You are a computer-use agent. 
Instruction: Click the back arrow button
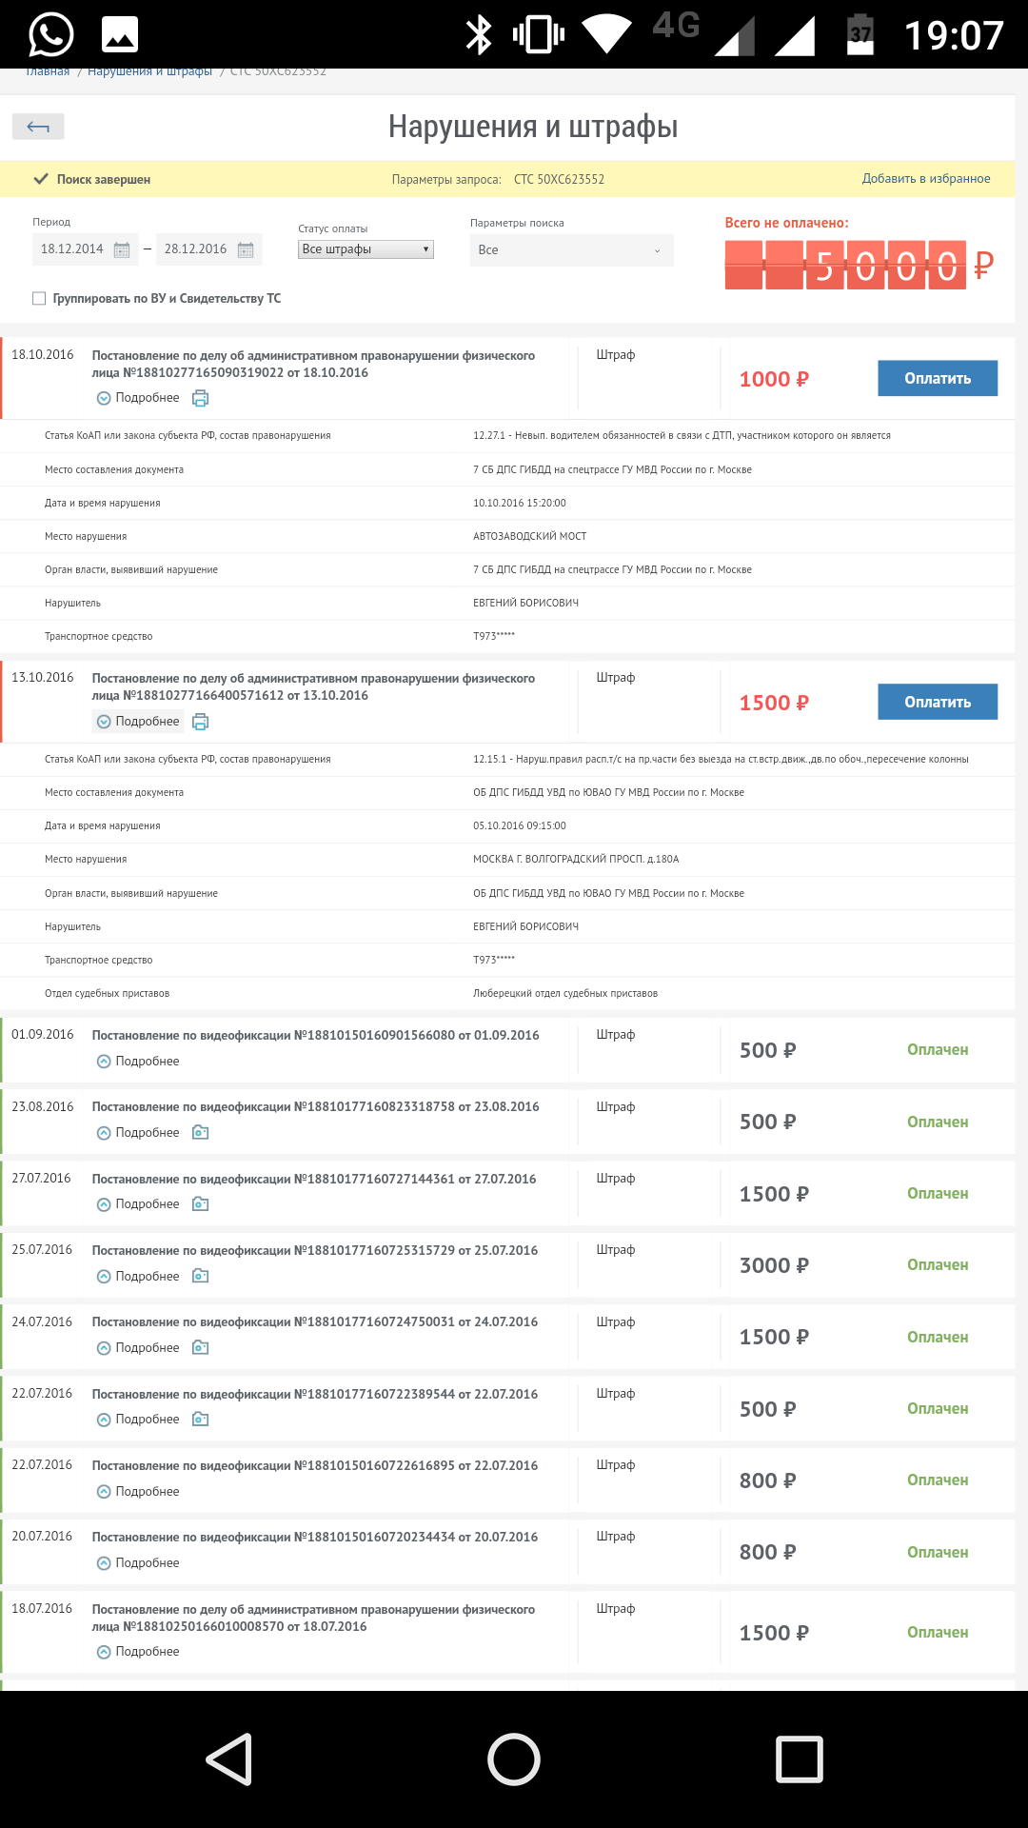point(38,127)
